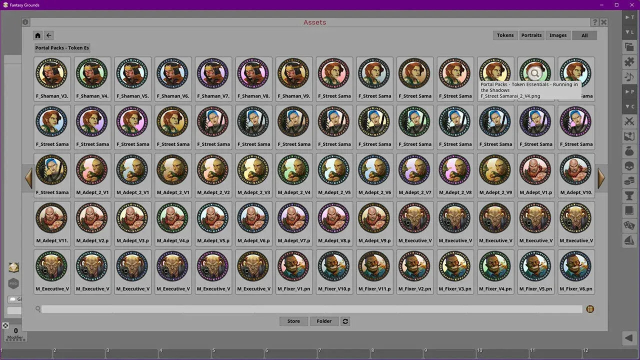640x360 pixels.
Task: Enable the Tokens filter
Action: pyautogui.click(x=505, y=35)
